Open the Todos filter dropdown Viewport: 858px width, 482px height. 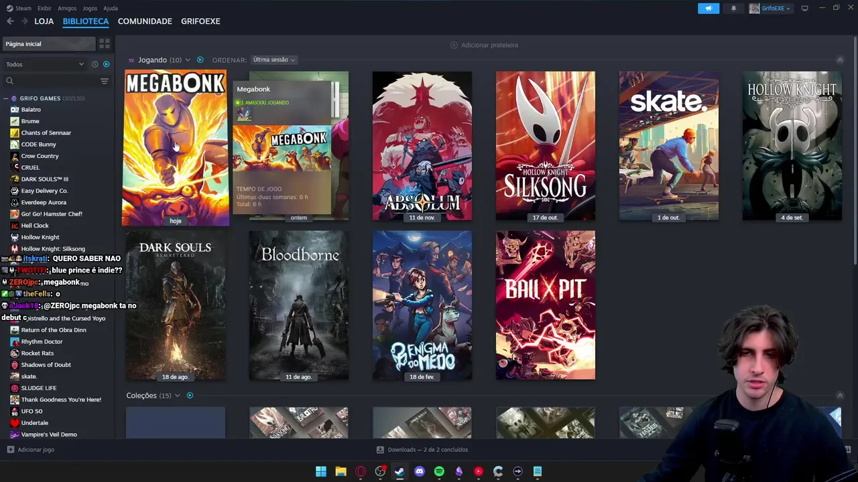tap(45, 64)
